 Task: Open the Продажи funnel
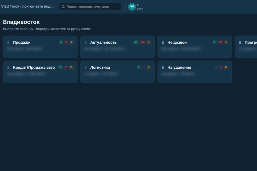point(40,47)
